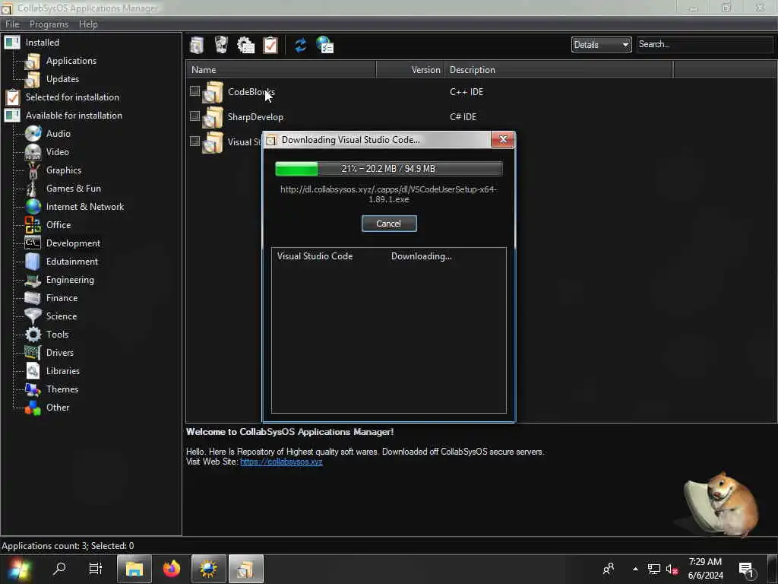The width and height of the screenshot is (778, 584).
Task: Open the People tray icon
Action: click(609, 569)
